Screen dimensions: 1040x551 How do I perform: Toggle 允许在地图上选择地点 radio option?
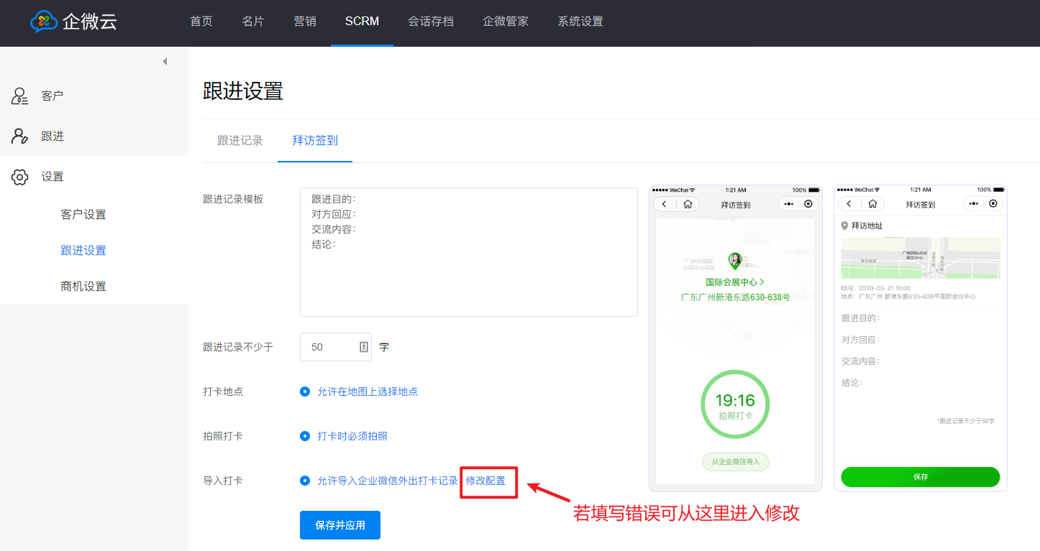click(305, 392)
